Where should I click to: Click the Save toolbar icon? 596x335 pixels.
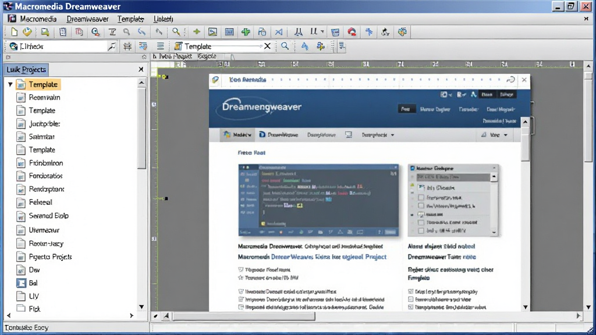pos(45,32)
